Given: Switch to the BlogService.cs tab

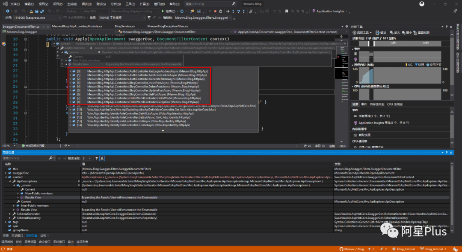Looking at the screenshot, I should [124, 26].
